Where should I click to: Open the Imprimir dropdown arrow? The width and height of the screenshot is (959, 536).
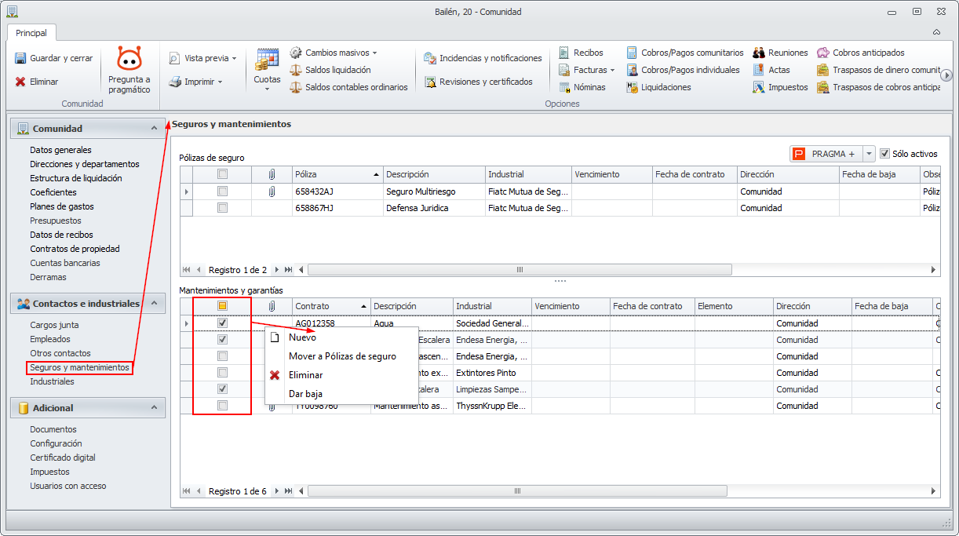pos(220,82)
